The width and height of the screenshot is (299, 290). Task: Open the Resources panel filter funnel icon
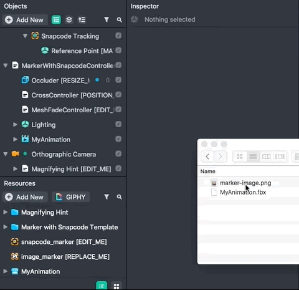pyautogui.click(x=107, y=197)
